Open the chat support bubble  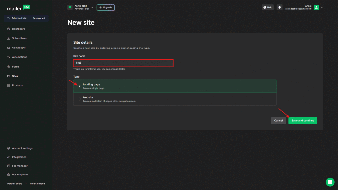(330, 182)
